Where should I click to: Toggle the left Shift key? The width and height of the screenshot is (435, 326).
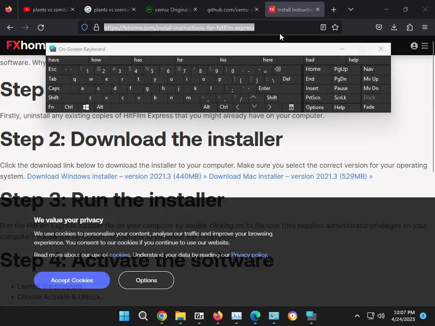click(x=66, y=98)
